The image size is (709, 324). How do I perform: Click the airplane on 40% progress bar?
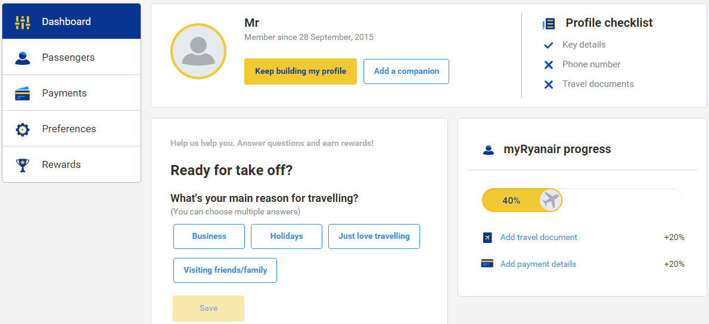click(551, 200)
